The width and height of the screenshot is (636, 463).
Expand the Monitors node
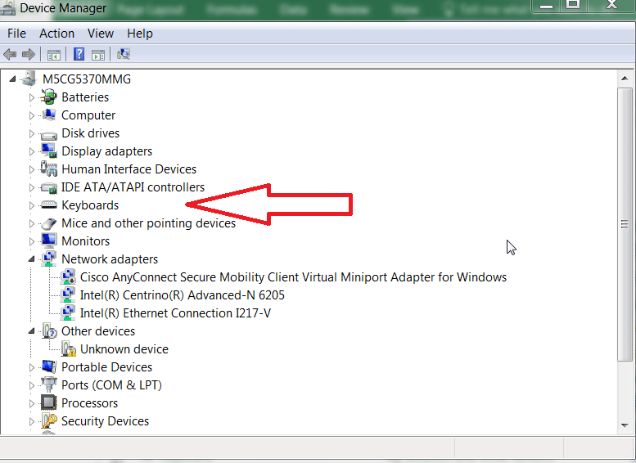click(32, 241)
